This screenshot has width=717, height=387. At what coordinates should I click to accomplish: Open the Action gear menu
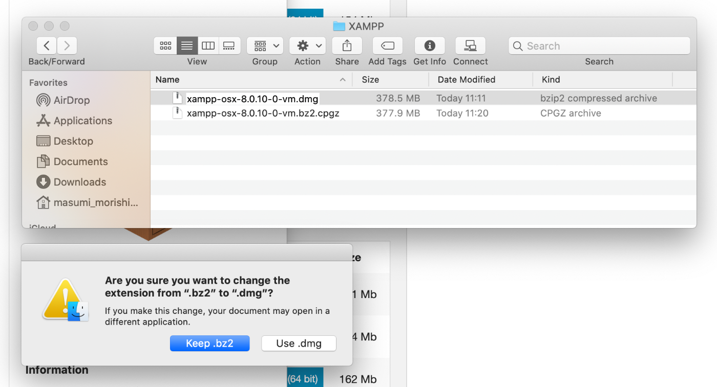[307, 45]
